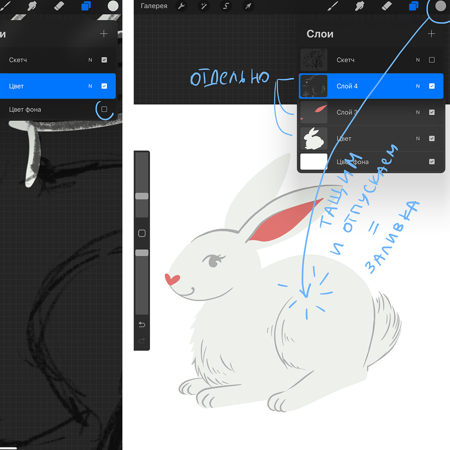Select the highlighted Цвет layer in left panel
450x450 pixels.
pos(58,86)
